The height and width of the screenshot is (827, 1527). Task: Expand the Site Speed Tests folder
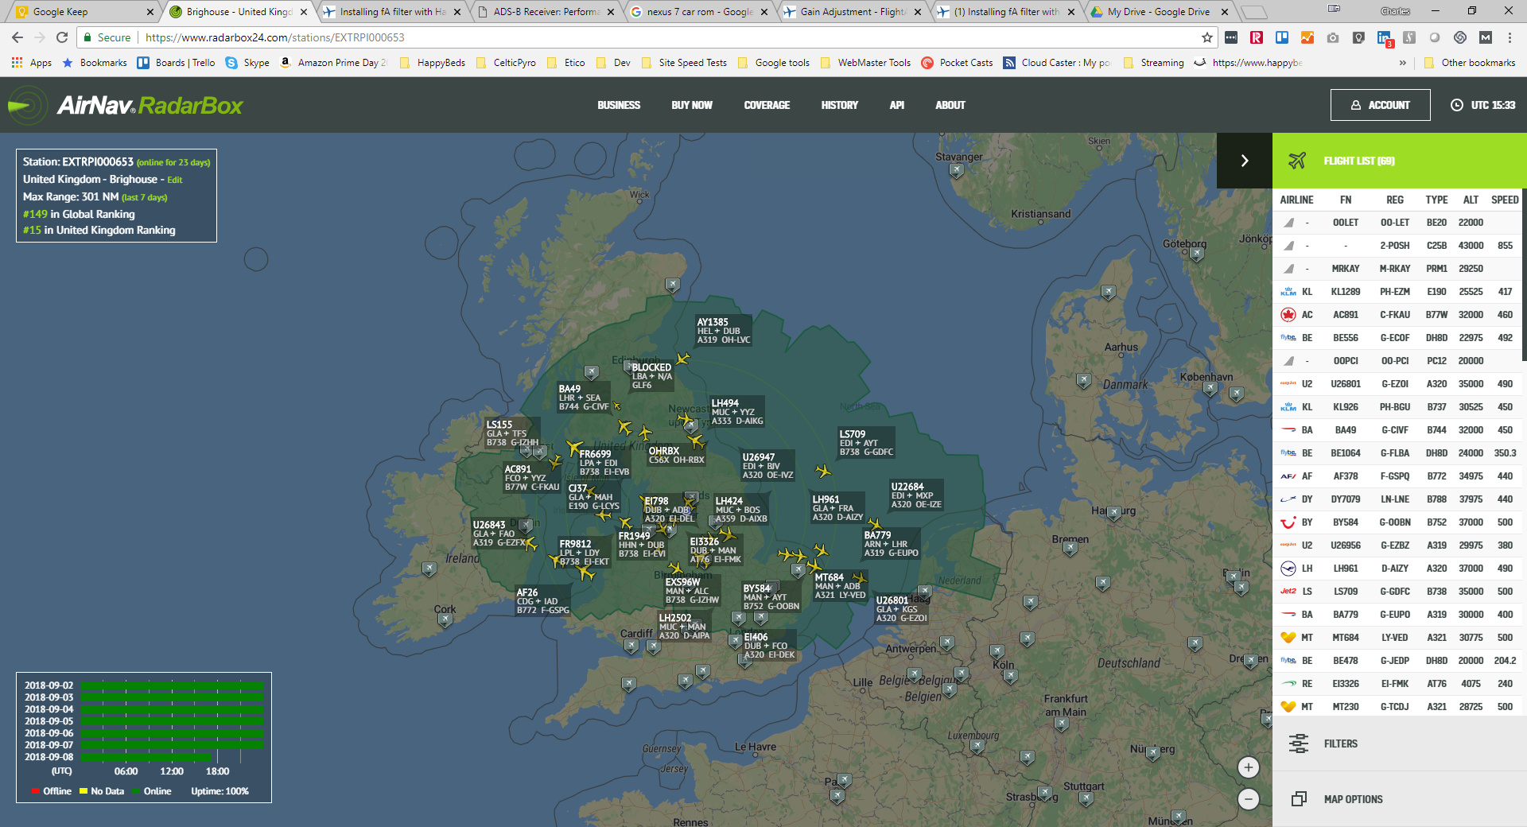(684, 63)
